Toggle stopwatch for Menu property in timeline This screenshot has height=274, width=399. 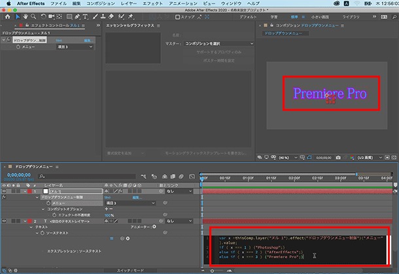coord(48,203)
